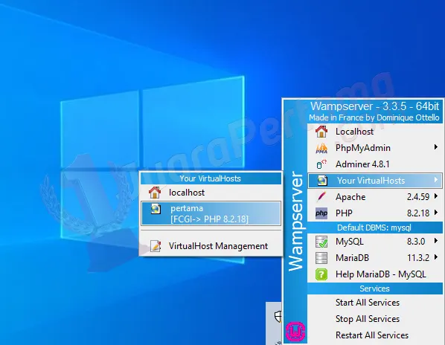Choose Restart All Services
Viewport: 445px width, 345px height.
tap(374, 335)
